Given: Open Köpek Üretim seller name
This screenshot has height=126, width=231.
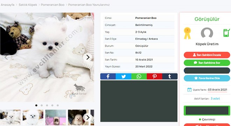Looking at the screenshot, I should point(207,44).
